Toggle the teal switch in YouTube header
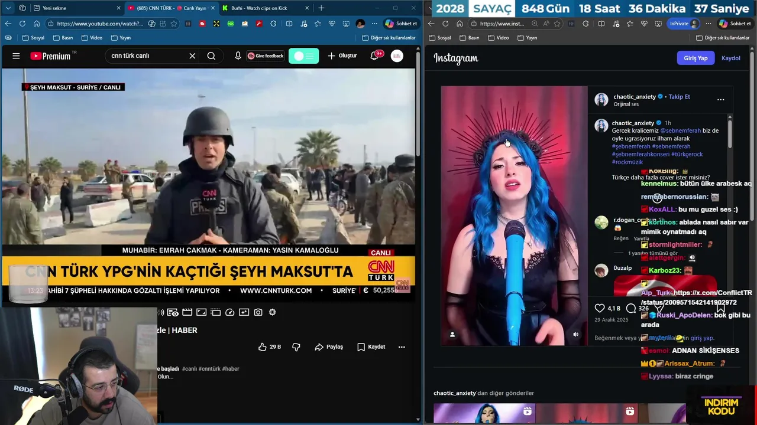757x425 pixels. 304,56
